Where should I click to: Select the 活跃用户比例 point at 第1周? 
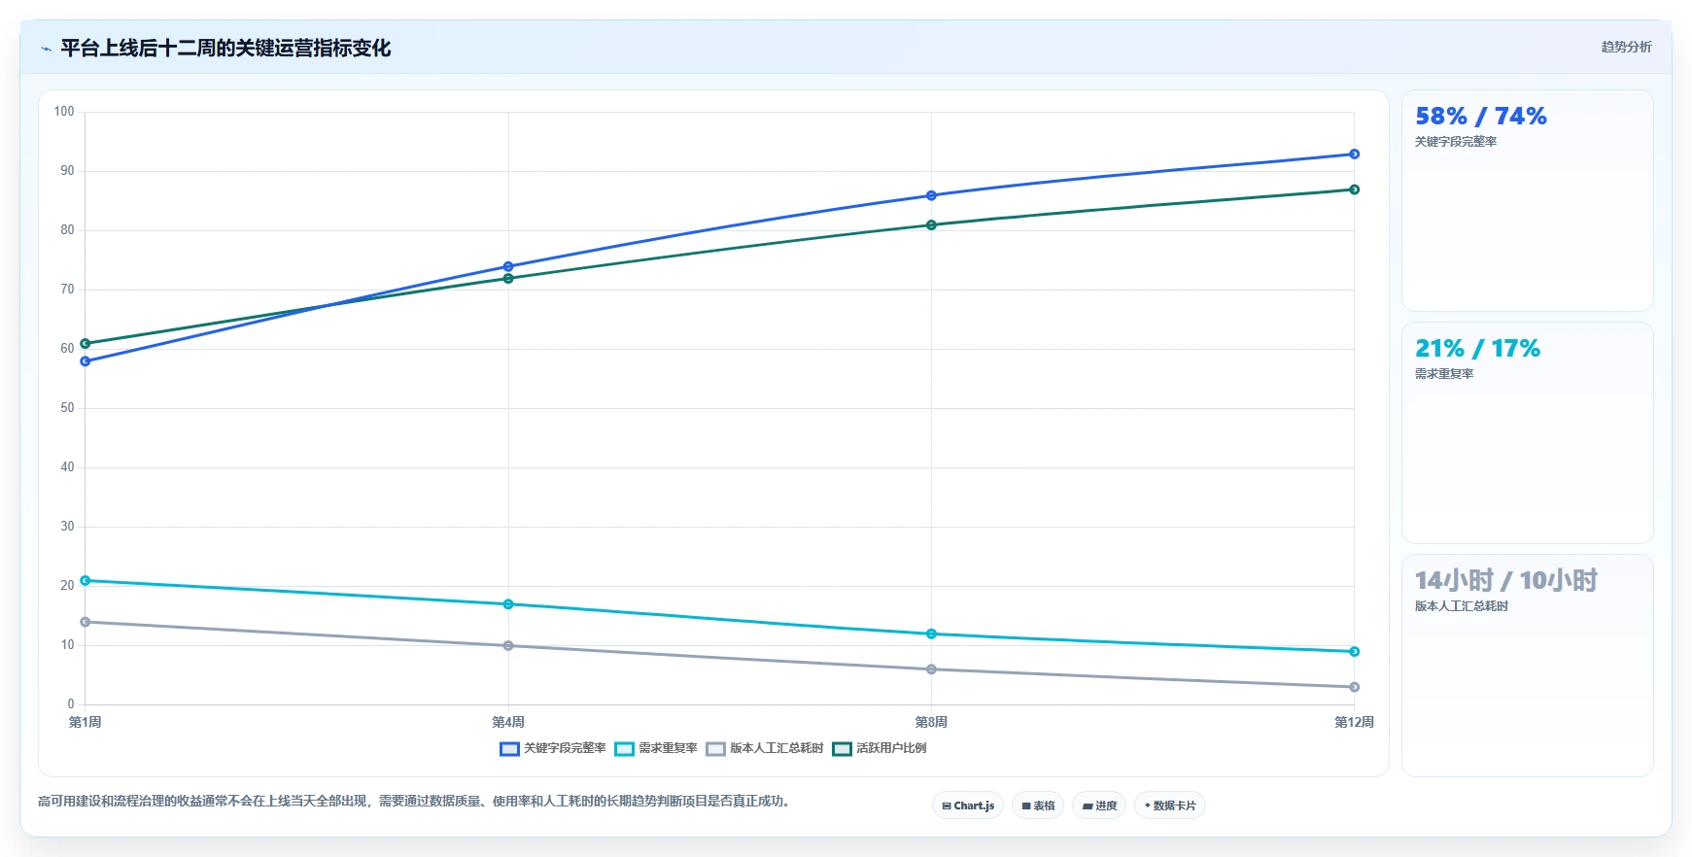(86, 343)
